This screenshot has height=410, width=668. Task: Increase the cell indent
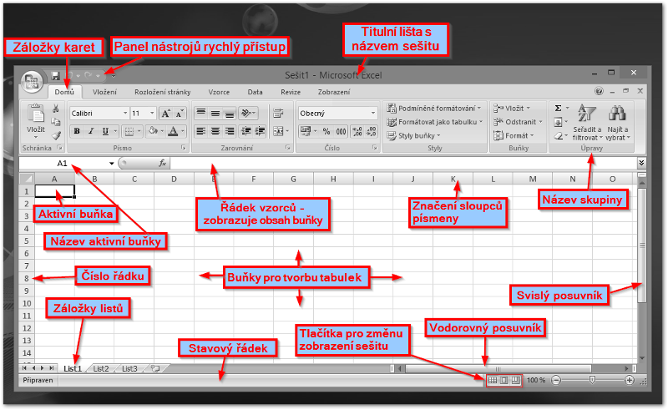(x=260, y=131)
